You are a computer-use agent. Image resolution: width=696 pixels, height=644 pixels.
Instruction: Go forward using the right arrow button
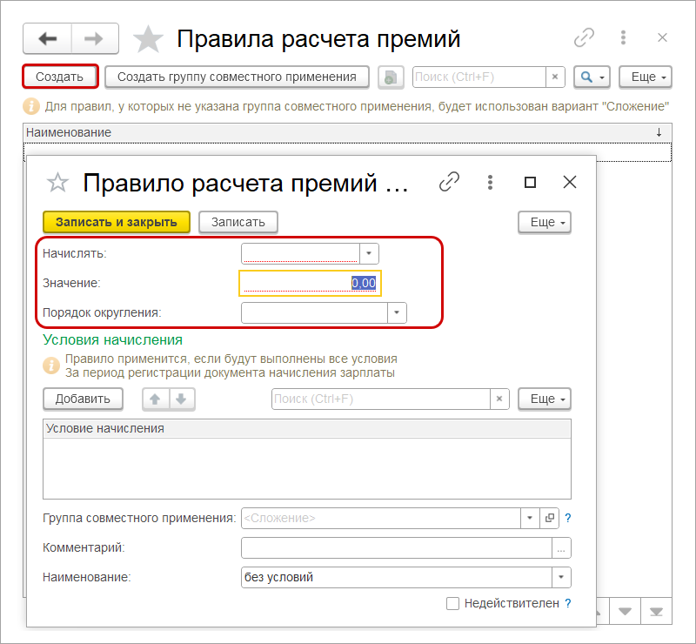pos(95,38)
